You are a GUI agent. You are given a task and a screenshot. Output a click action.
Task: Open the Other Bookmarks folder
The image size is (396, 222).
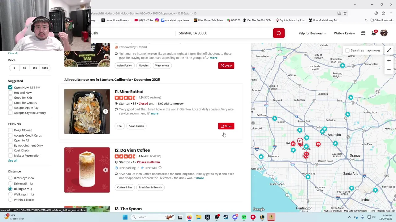pyautogui.click(x=382, y=20)
